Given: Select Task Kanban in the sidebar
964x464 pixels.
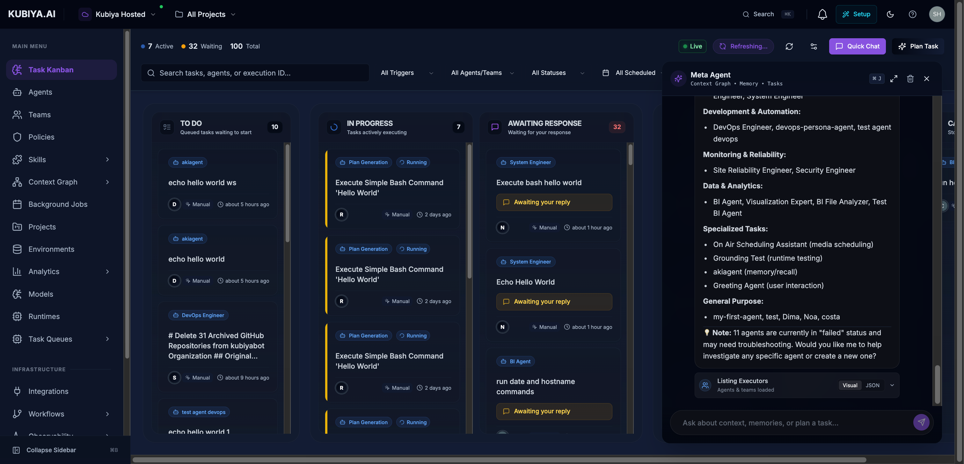Looking at the screenshot, I should [51, 69].
